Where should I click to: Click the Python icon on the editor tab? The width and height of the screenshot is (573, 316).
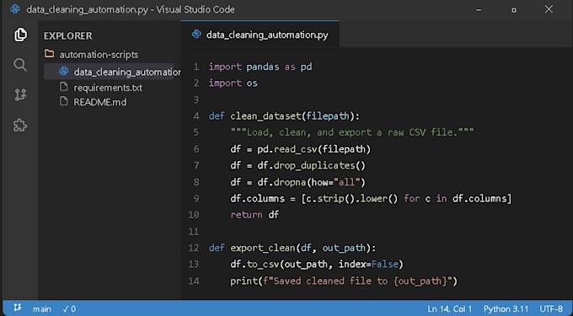coord(196,35)
